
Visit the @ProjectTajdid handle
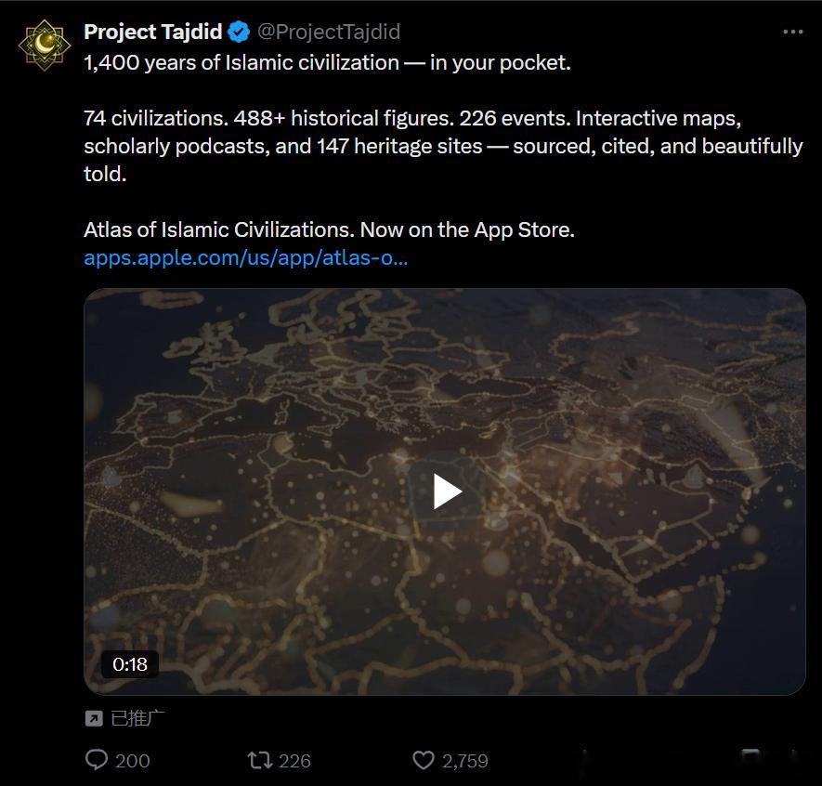click(329, 32)
